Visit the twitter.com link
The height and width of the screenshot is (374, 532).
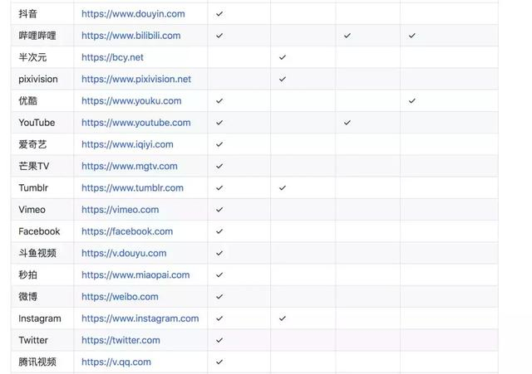coord(121,340)
